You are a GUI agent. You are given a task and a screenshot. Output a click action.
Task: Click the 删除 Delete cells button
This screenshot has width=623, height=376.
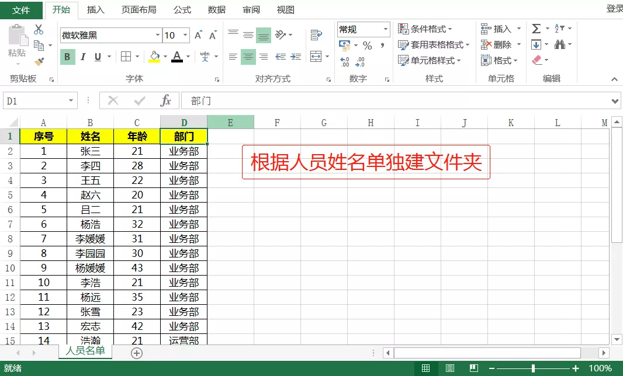click(x=501, y=44)
